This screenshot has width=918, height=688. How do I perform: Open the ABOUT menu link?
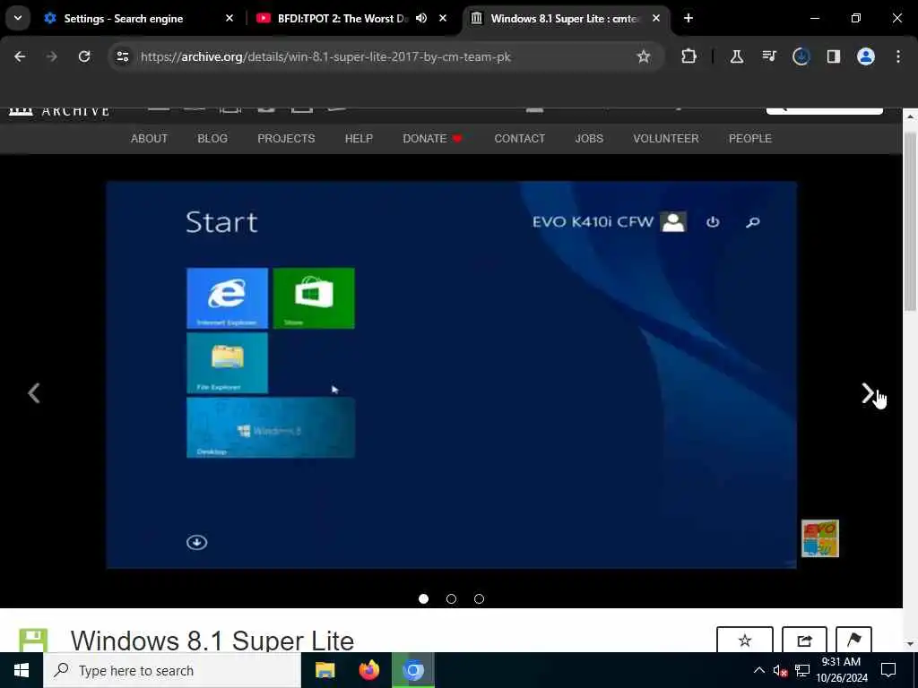point(150,139)
